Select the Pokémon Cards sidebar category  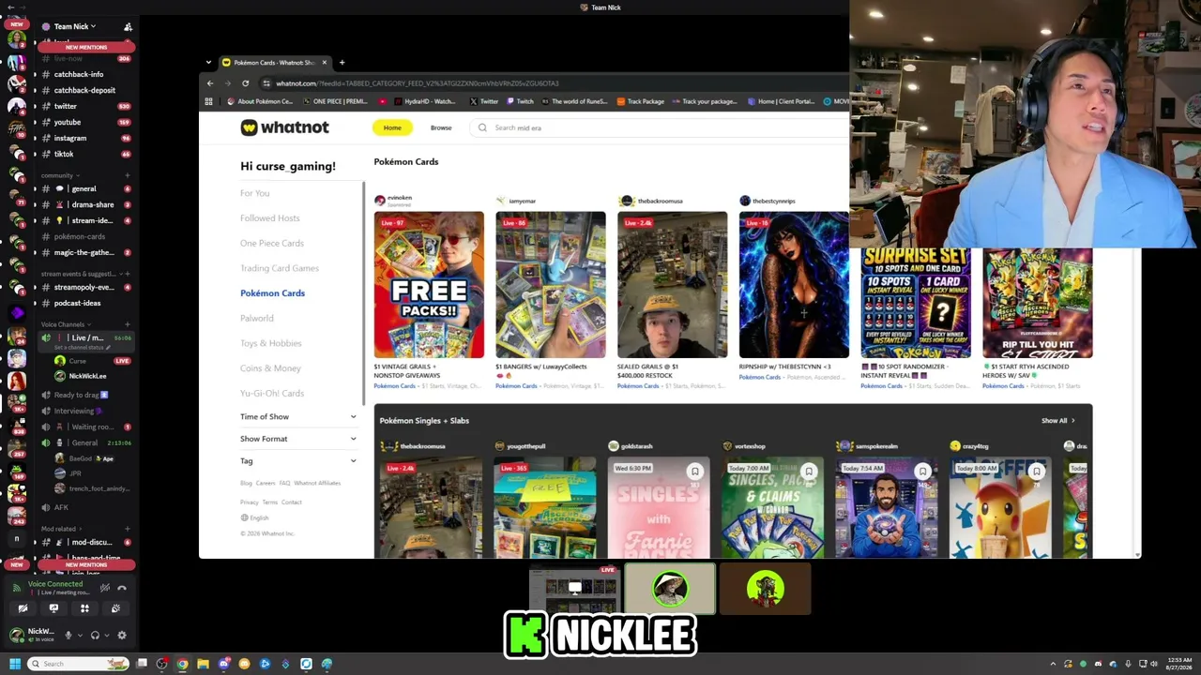[272, 293]
